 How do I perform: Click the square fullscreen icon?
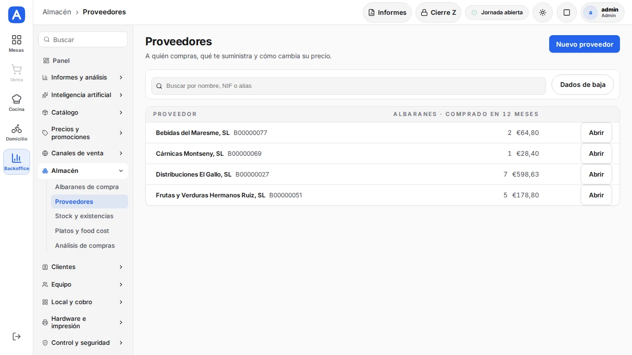pyautogui.click(x=567, y=12)
